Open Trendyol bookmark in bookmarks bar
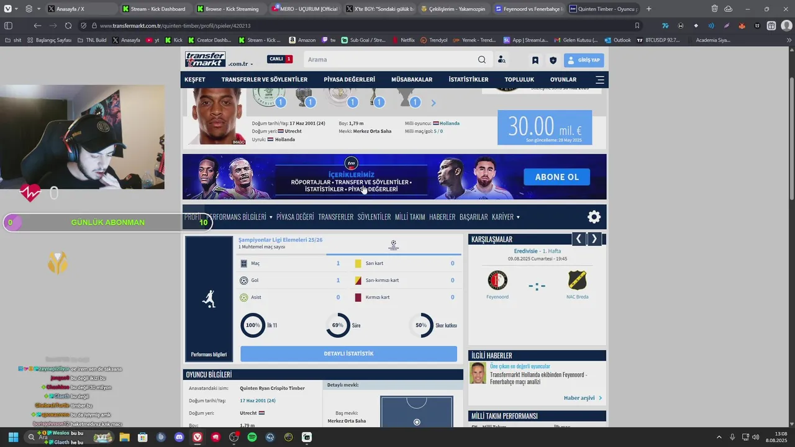The width and height of the screenshot is (795, 447). pyautogui.click(x=434, y=40)
